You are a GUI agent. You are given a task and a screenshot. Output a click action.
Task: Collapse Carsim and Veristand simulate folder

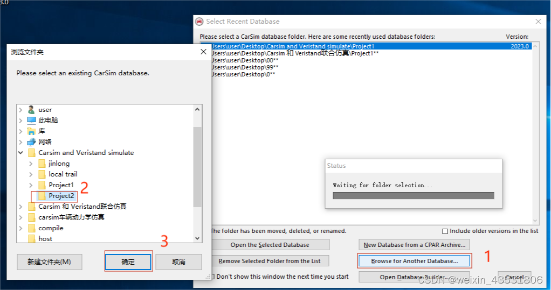20,153
